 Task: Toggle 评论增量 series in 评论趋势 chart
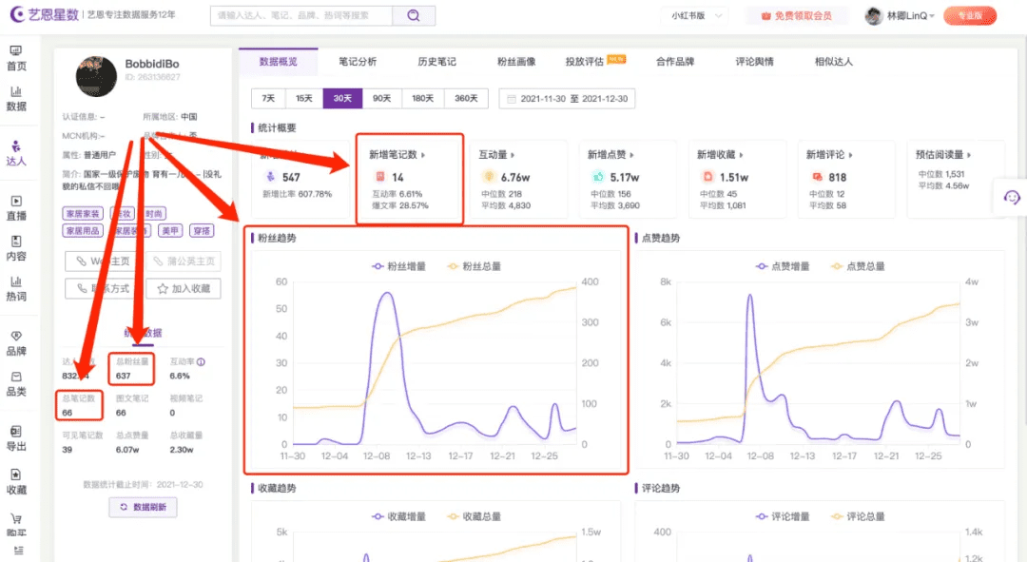point(783,516)
